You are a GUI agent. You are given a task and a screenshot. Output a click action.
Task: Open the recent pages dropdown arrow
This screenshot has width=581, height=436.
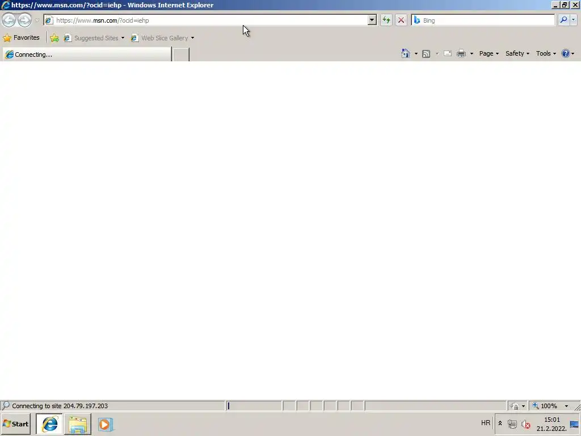pyautogui.click(x=37, y=20)
